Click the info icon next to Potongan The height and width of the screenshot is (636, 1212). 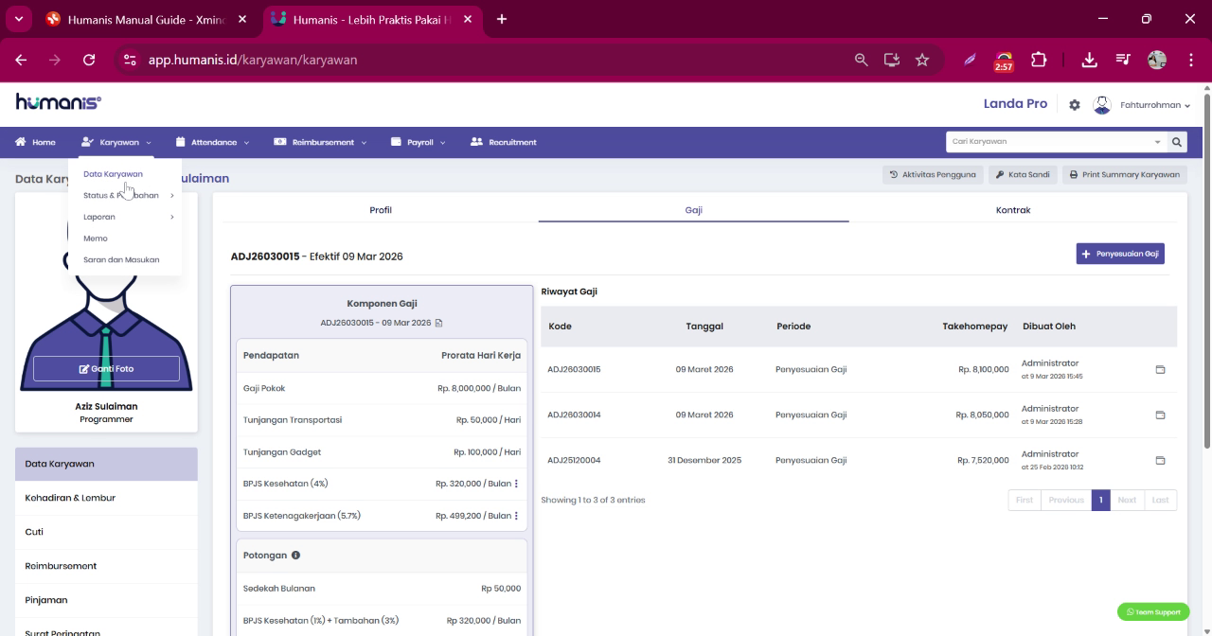[295, 556]
